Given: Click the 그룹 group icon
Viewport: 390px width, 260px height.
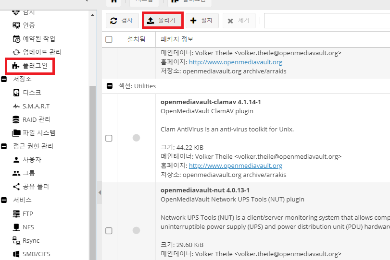Looking at the screenshot, I should tap(16, 173).
